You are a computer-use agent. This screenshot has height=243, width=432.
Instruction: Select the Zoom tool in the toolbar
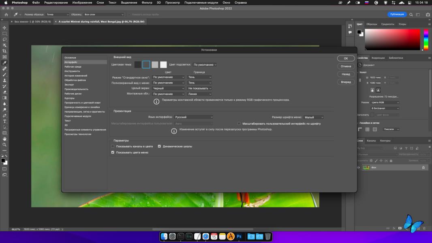4,145
